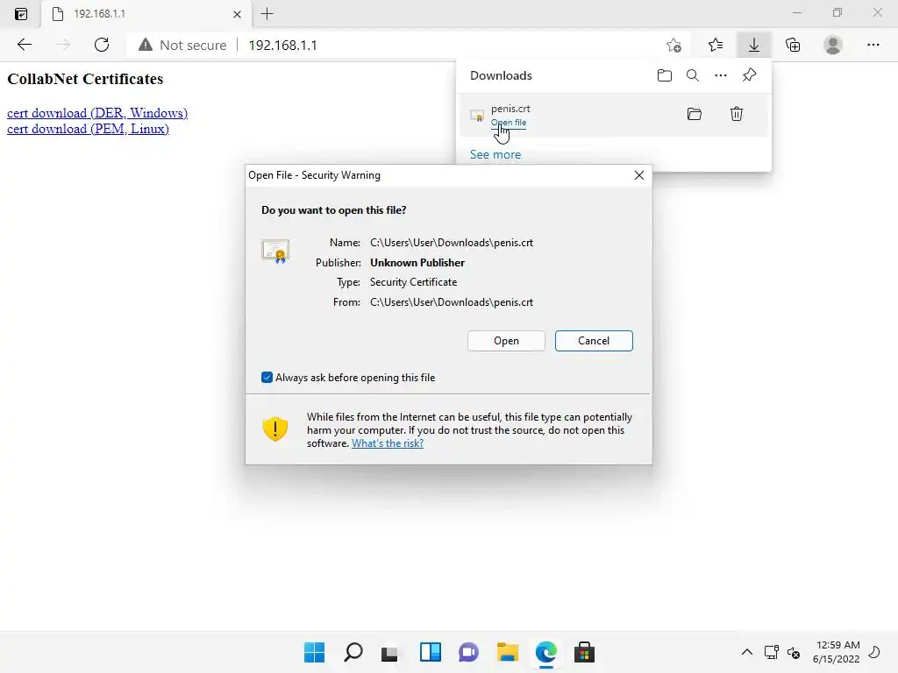Click the yellow warning shield icon
898x673 pixels.
274,429
